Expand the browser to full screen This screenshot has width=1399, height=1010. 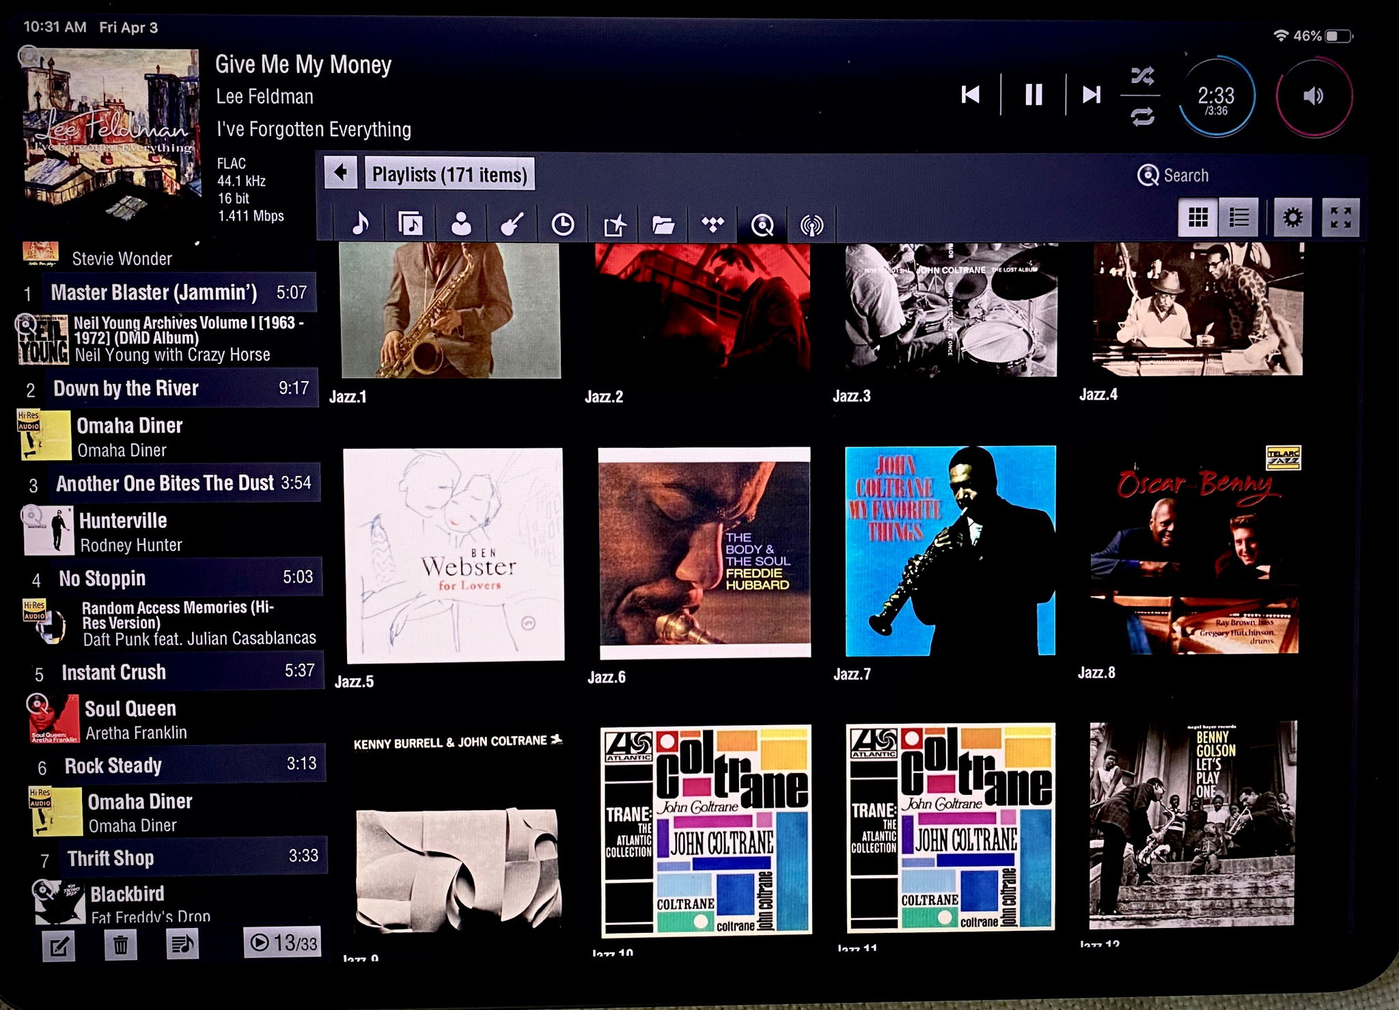(x=1340, y=217)
